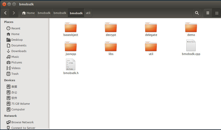Viewport: 221px width, 130px height.
Task: Select the delegate folder icon
Action: point(151,27)
